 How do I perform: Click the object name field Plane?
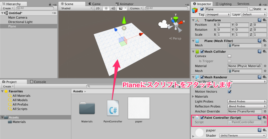[226, 9]
